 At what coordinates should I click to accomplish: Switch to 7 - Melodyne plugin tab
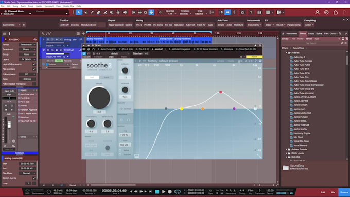tap(227, 49)
